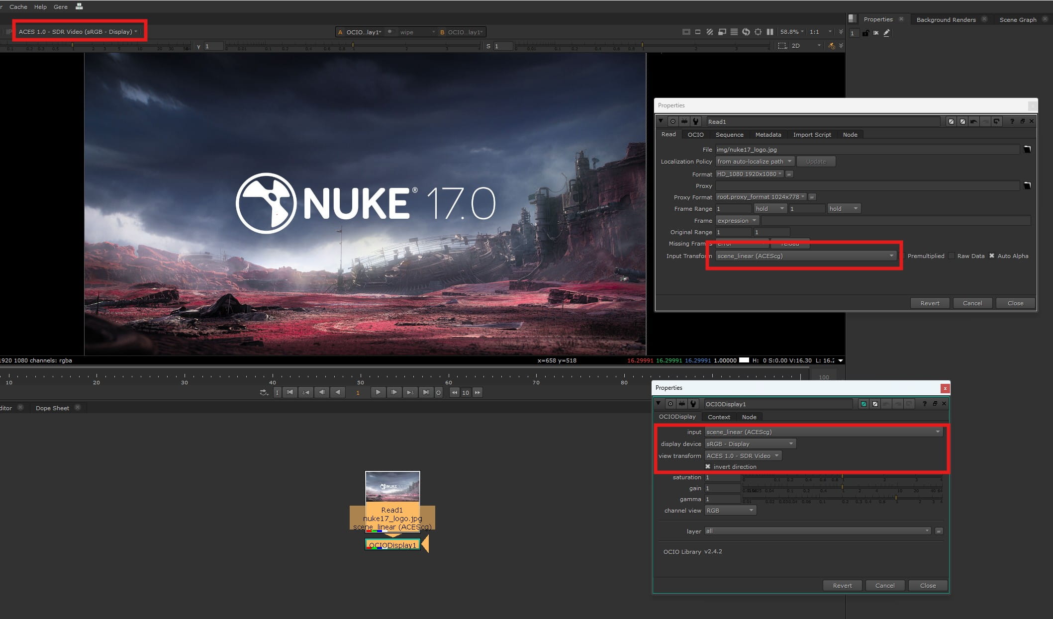Skip back by the frame increment

(454, 392)
